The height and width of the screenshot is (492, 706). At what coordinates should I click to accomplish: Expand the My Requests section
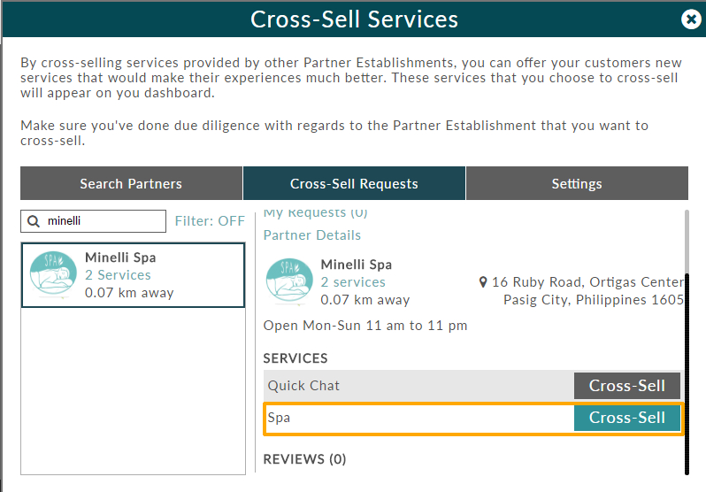315,212
